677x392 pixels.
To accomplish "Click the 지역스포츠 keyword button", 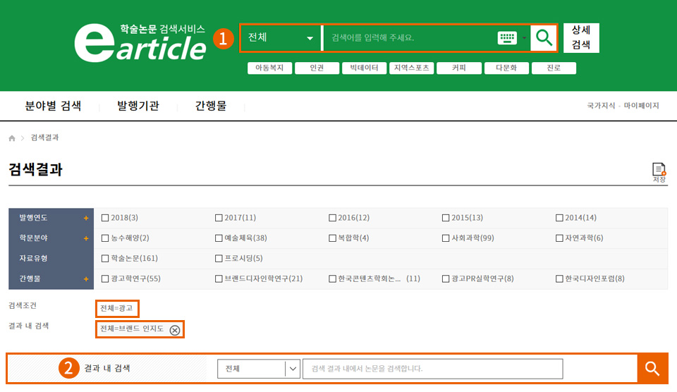I will 411,68.
